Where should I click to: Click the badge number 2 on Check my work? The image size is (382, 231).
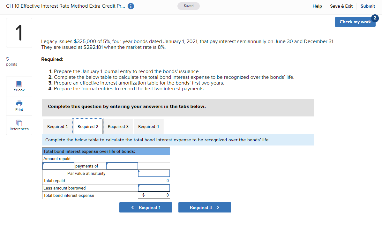375,18
